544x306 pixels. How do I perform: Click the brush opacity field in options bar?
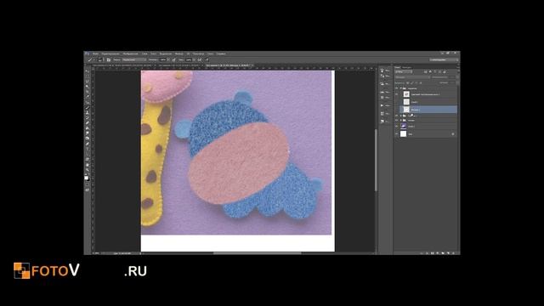coord(162,59)
